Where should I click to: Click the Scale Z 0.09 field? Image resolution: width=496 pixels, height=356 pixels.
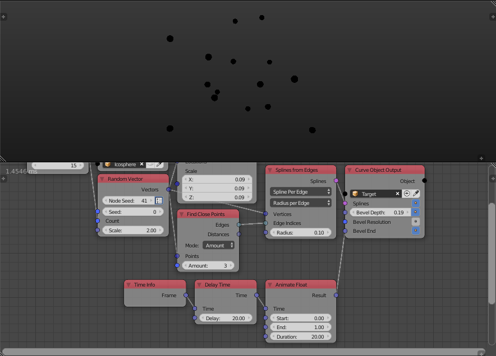point(217,197)
